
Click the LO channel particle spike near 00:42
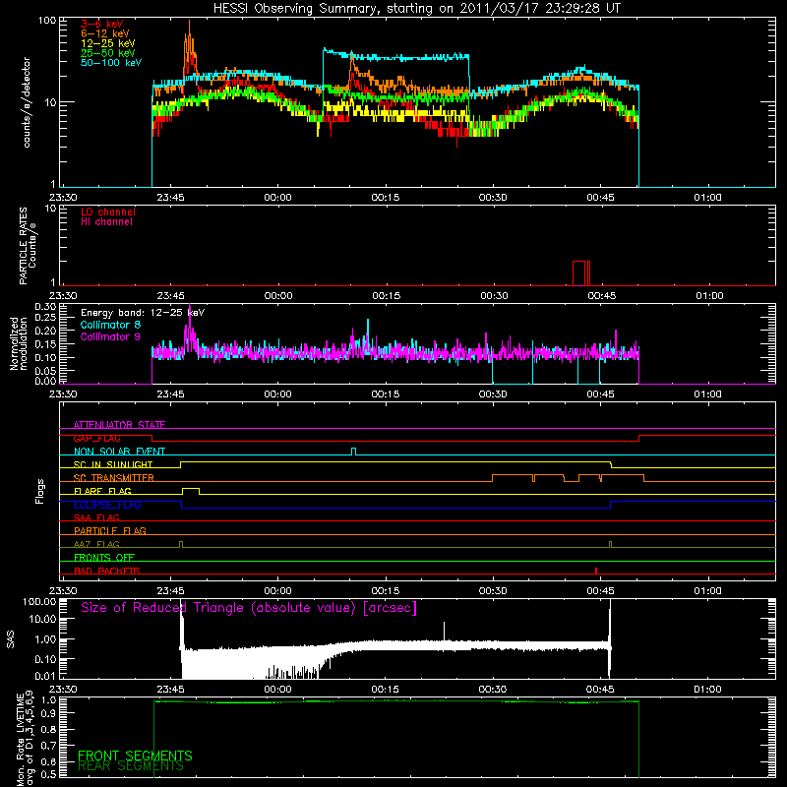coord(578,273)
